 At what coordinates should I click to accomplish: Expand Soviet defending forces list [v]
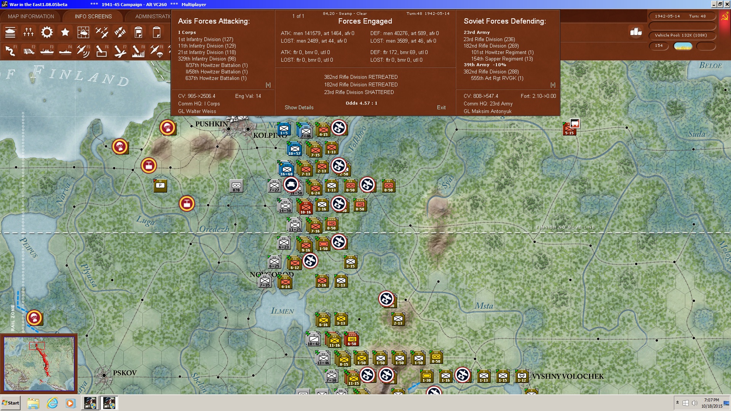click(x=553, y=85)
